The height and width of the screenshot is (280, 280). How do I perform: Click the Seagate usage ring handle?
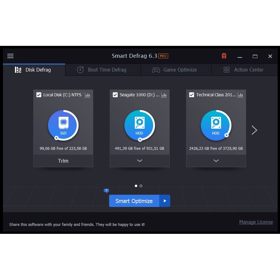tap(140, 139)
